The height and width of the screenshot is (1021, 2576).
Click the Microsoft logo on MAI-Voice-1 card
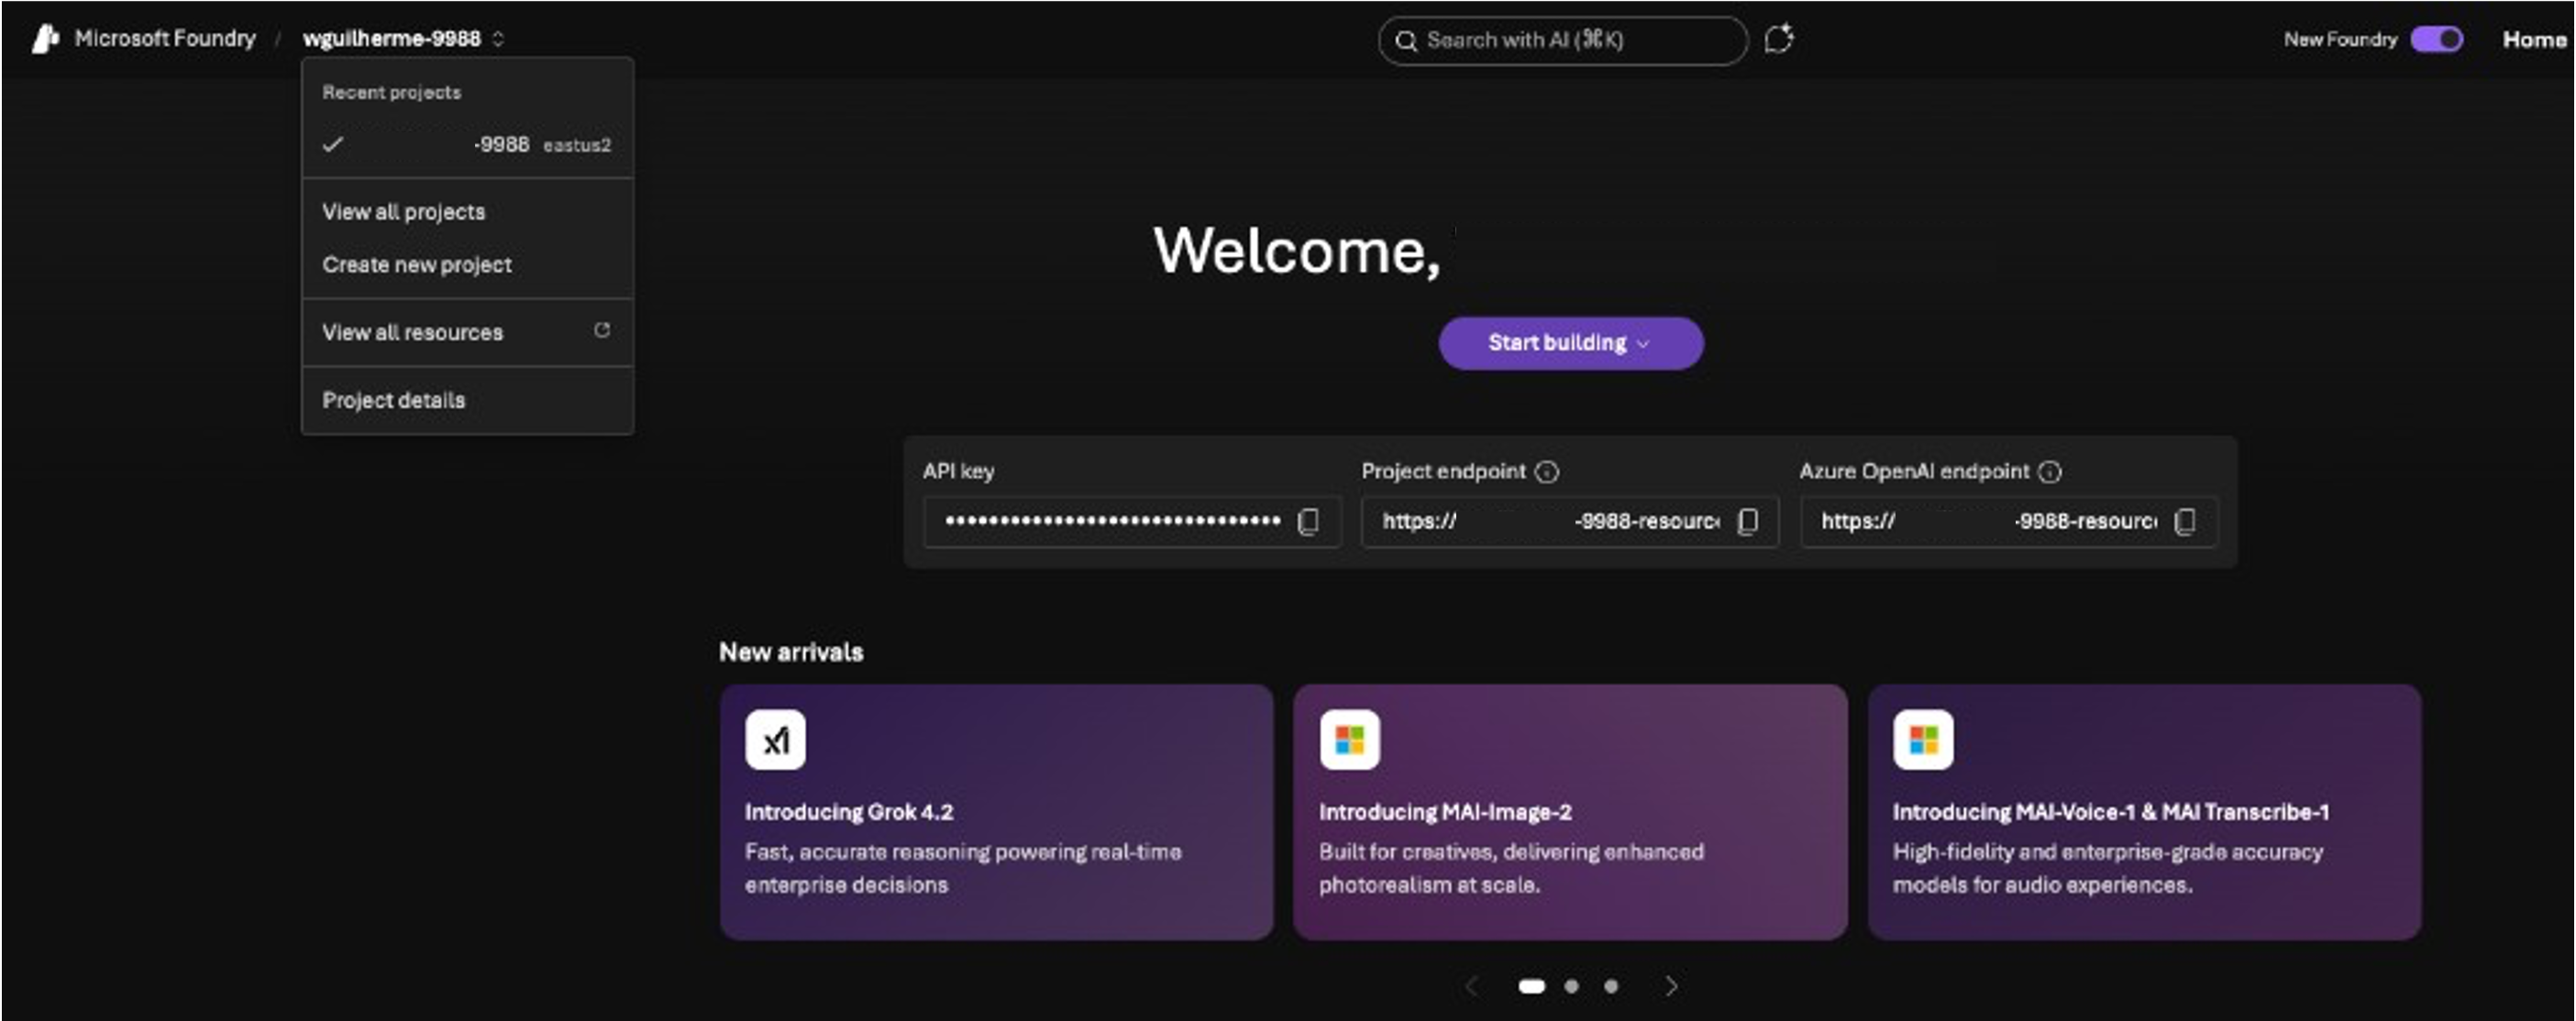1922,740
